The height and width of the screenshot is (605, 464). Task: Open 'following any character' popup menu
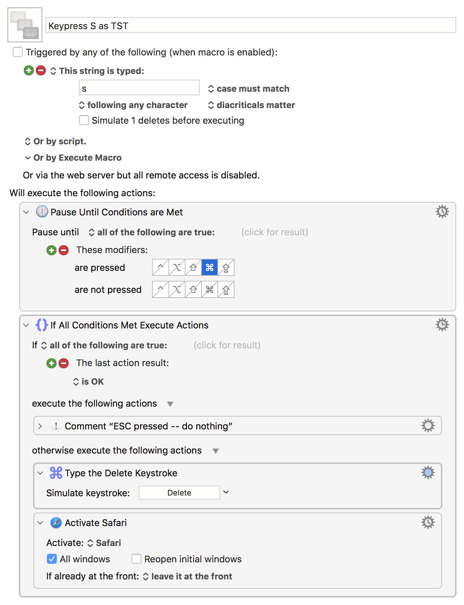click(x=133, y=105)
